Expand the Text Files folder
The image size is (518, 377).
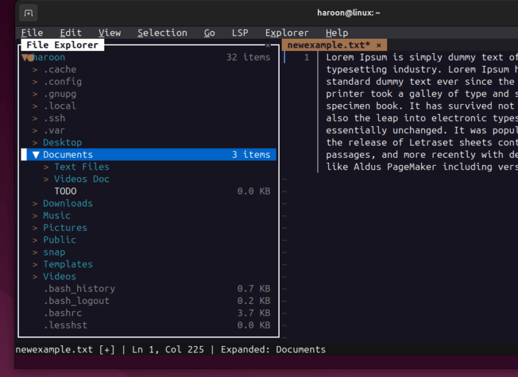click(x=45, y=166)
